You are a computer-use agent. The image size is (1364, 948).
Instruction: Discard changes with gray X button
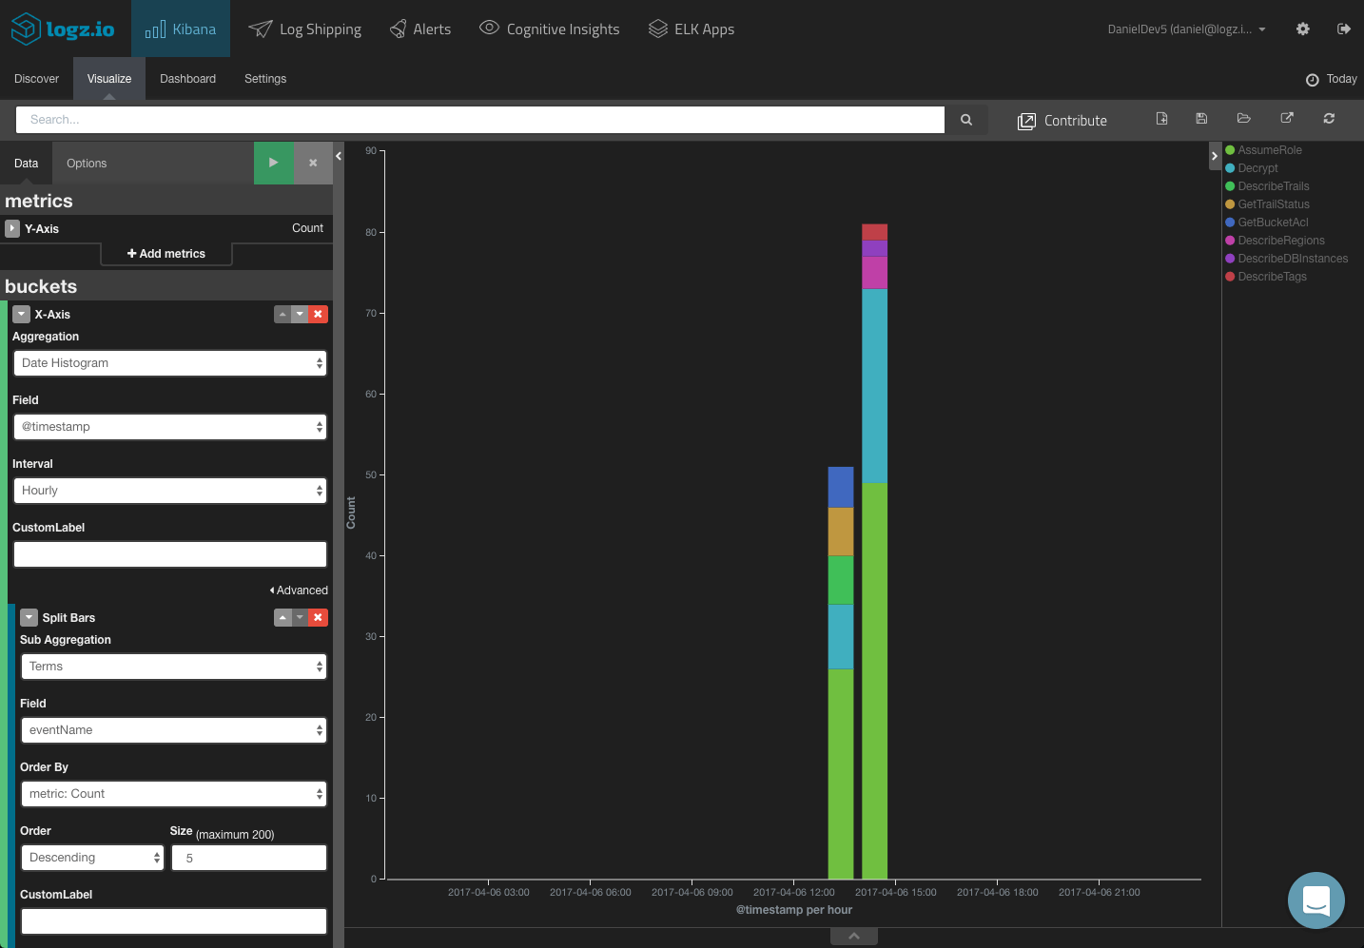click(x=313, y=163)
